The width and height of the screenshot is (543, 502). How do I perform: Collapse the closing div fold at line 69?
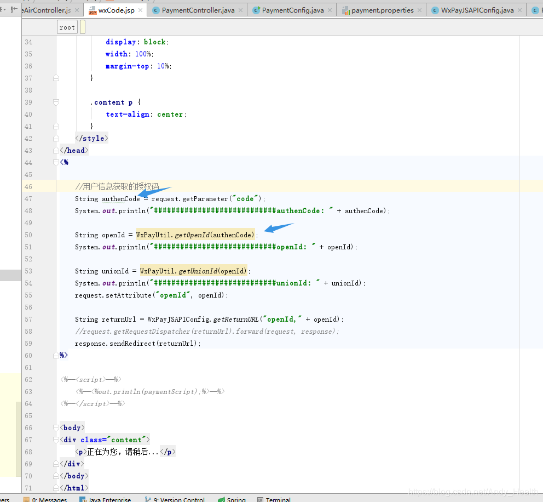pos(56,464)
